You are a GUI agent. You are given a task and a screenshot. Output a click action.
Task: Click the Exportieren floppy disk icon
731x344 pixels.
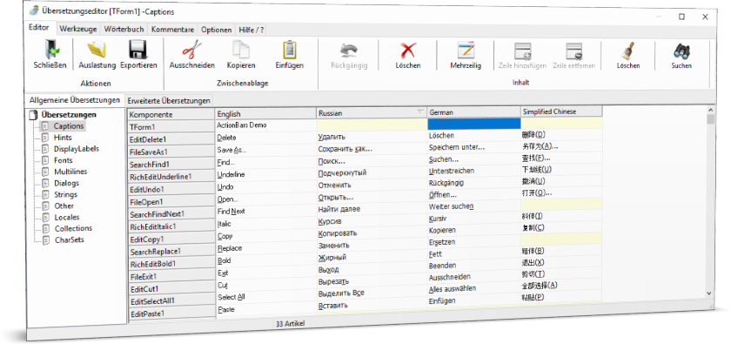[138, 50]
